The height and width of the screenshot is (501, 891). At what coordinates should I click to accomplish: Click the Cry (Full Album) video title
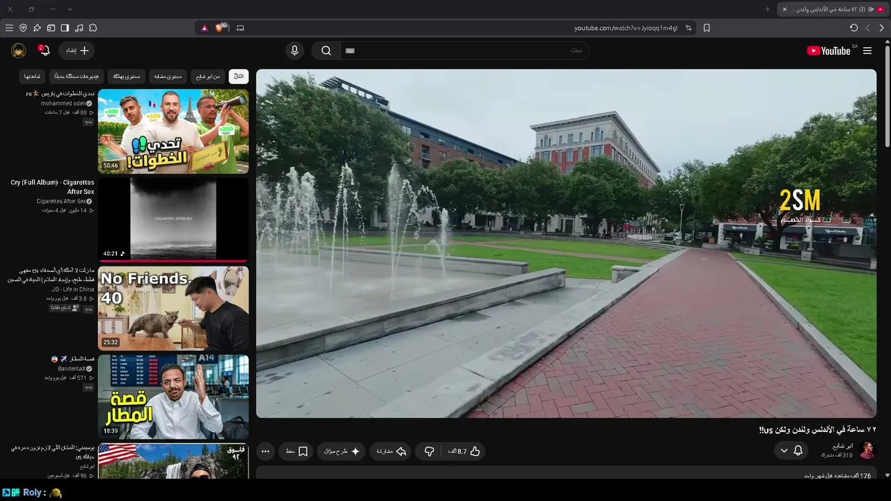tap(52, 187)
